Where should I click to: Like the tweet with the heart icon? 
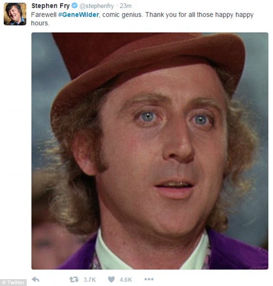[111, 279]
